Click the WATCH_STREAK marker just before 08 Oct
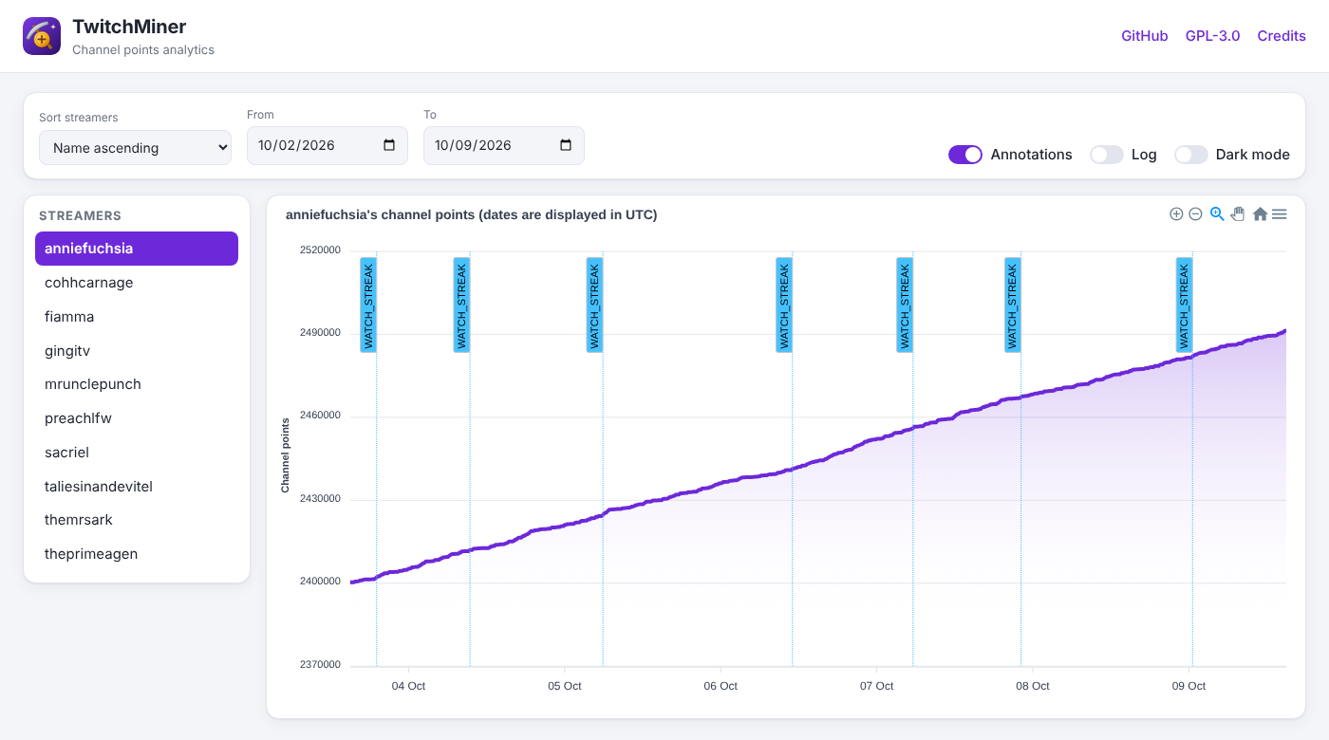This screenshot has height=740, width=1329. (1013, 305)
